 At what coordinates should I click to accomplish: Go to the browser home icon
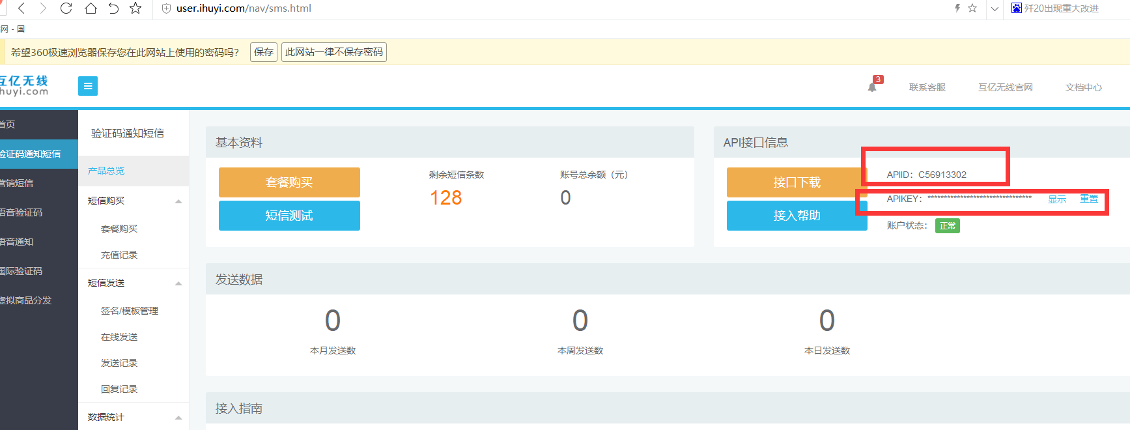point(91,8)
